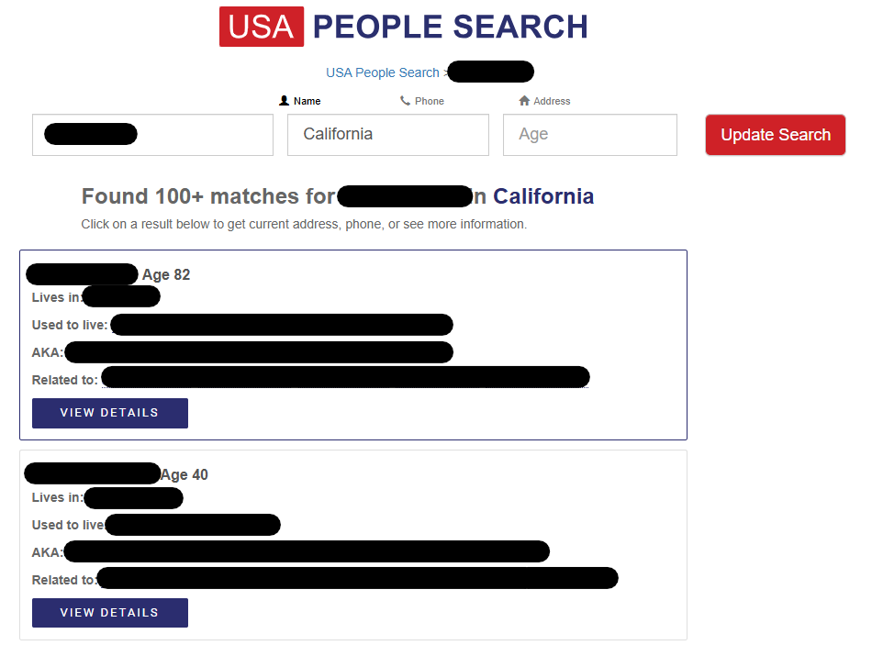Viewport: 872px width, 645px height.
Task: Click the Update Search button
Action: [x=775, y=134]
